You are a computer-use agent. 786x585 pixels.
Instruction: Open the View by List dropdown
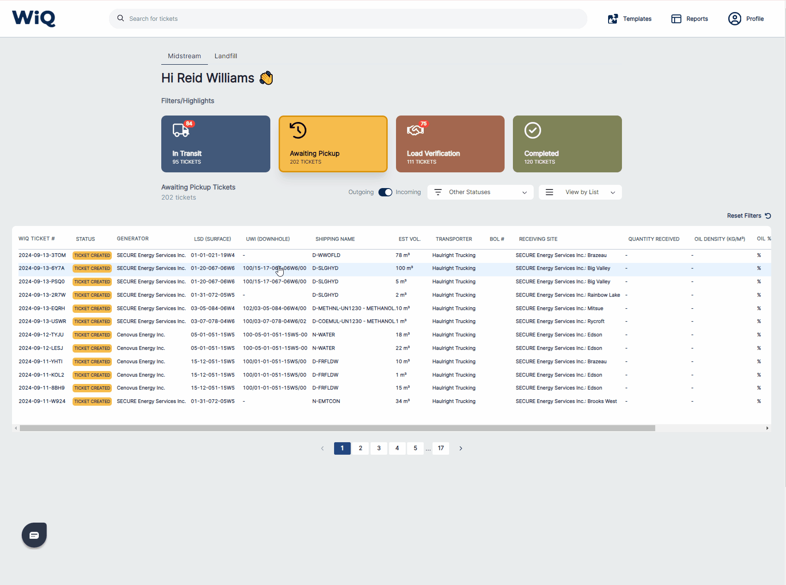tap(580, 192)
